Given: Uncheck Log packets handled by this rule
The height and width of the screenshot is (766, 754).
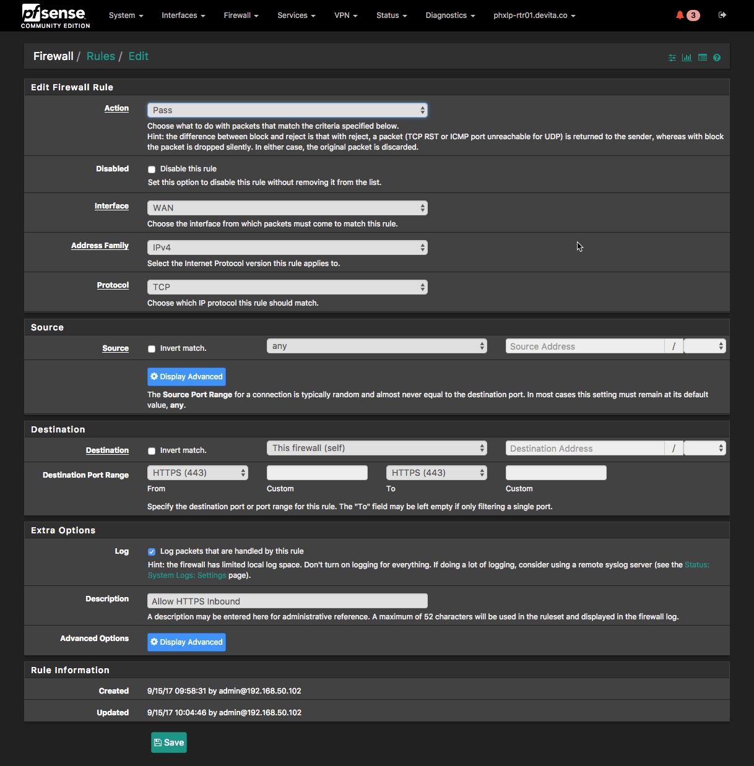Looking at the screenshot, I should (152, 552).
